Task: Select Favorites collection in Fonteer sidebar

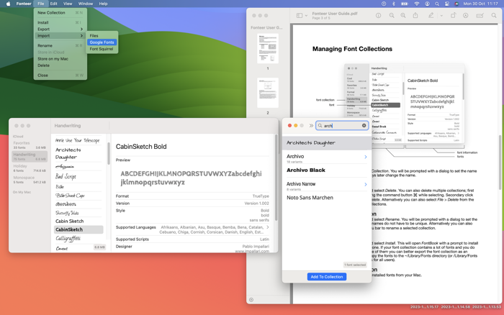Action: tap(30, 145)
